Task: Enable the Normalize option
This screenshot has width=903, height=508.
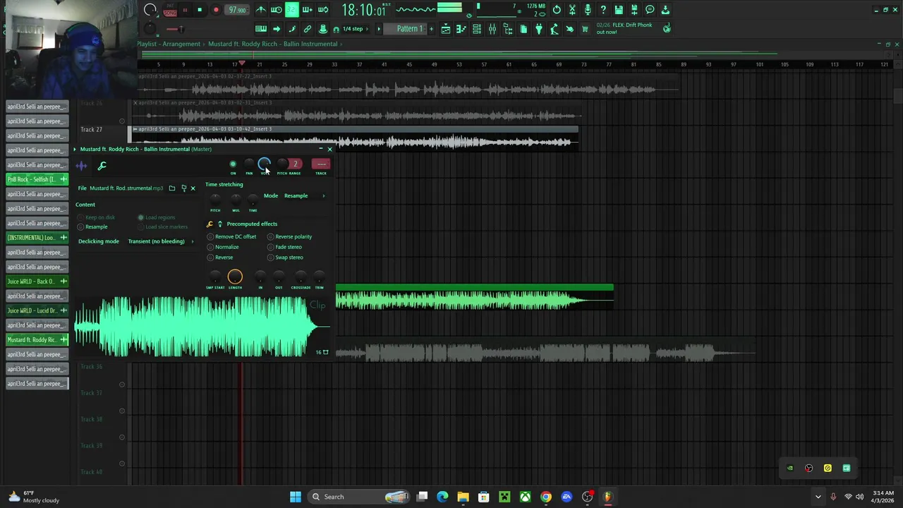Action: click(223, 247)
